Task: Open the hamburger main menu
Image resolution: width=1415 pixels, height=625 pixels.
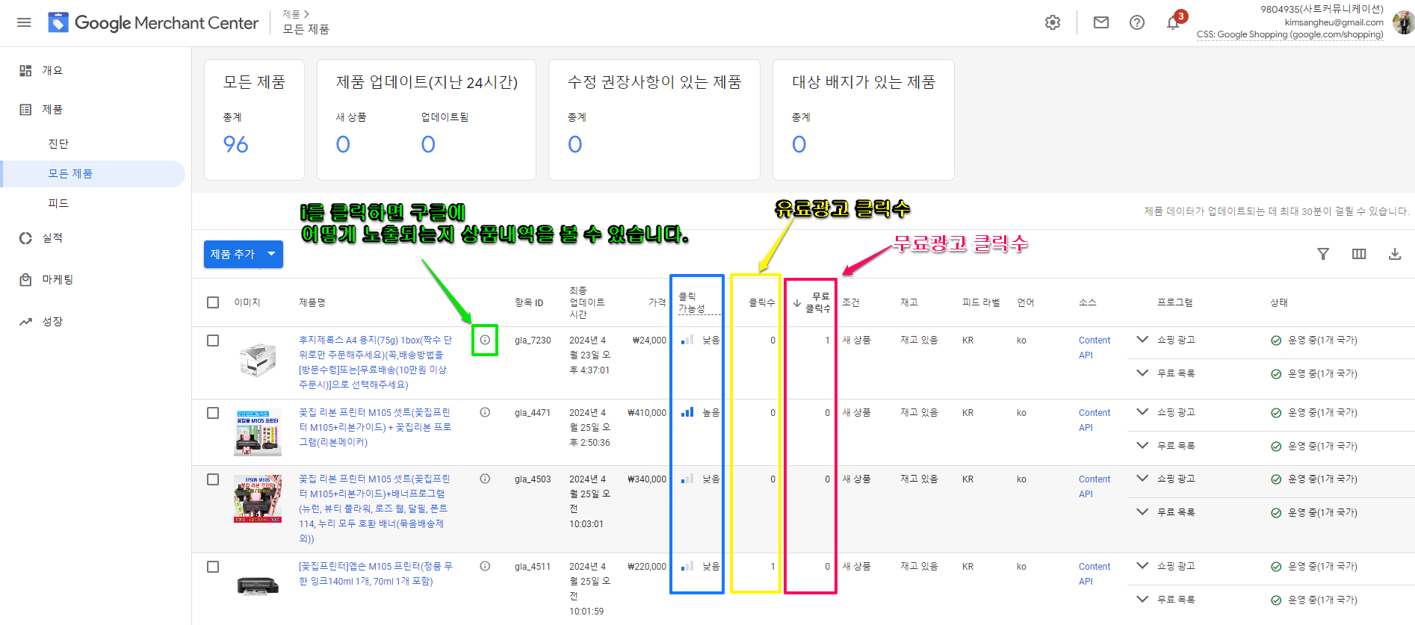Action: point(24,22)
